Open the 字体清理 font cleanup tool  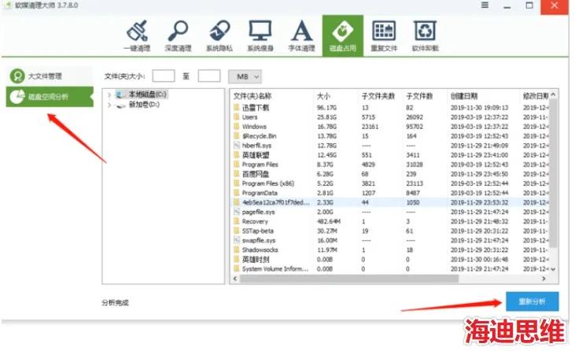coord(301,35)
